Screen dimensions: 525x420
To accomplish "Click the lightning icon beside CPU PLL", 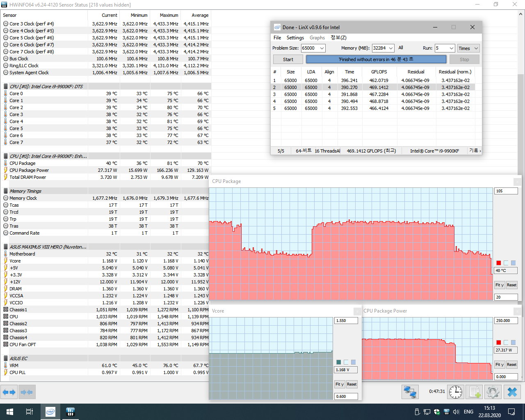I will (x=6, y=372).
